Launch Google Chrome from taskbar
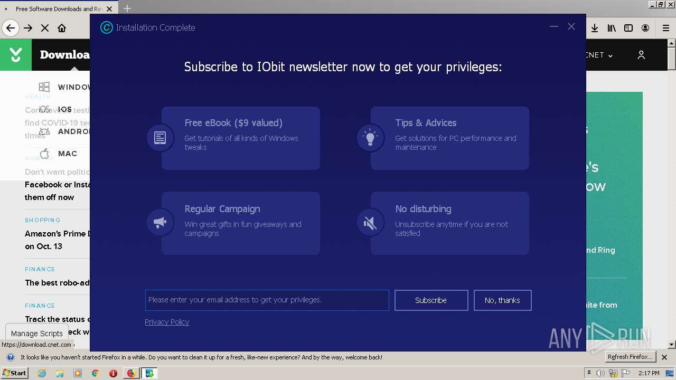 coord(95,373)
